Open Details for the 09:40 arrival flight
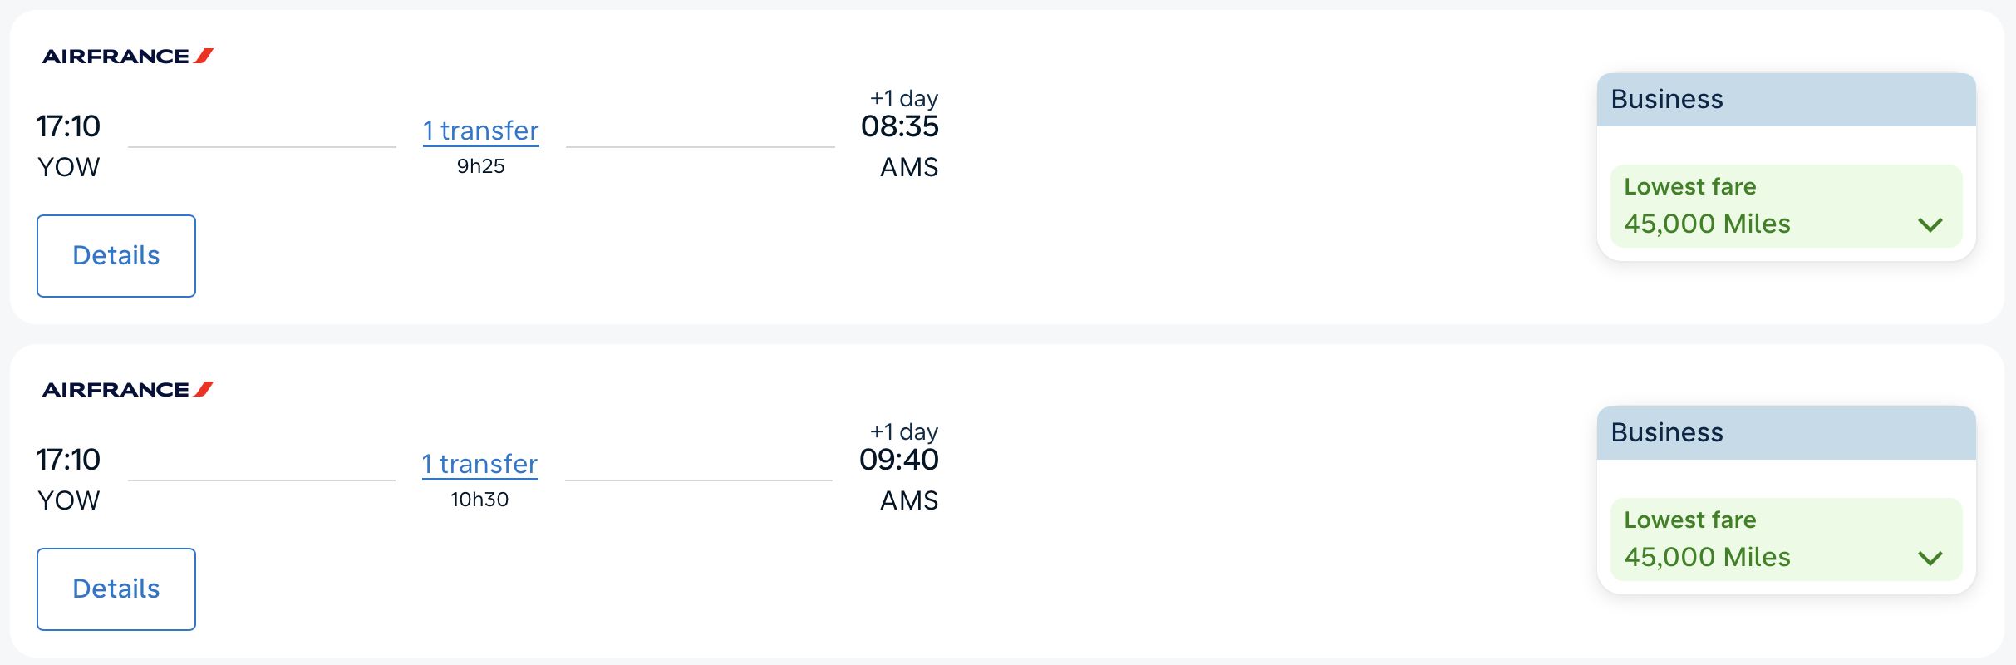The width and height of the screenshot is (2016, 665). point(116,589)
